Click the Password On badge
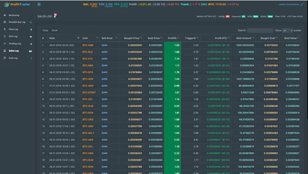Screen dimensions: 308x174 coord(243,17)
